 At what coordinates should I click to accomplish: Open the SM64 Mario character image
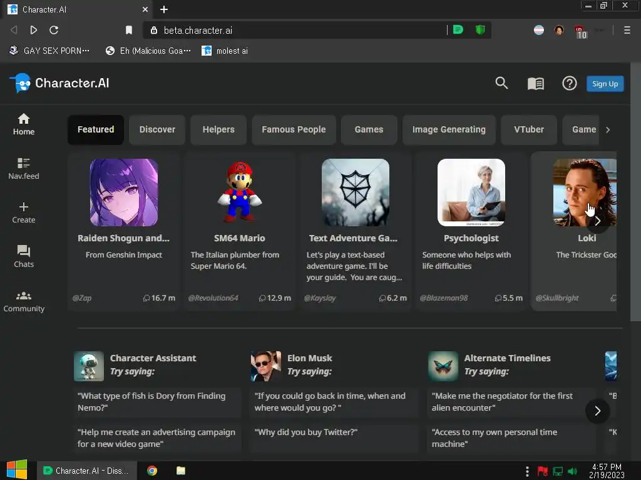[240, 192]
